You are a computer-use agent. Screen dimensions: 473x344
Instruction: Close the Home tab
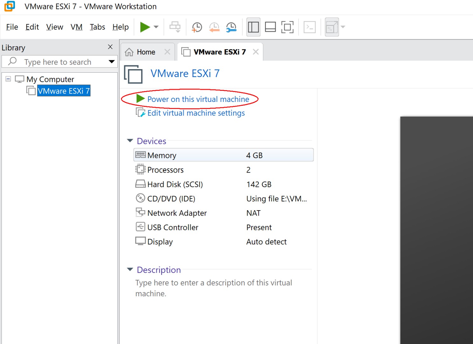click(x=167, y=52)
